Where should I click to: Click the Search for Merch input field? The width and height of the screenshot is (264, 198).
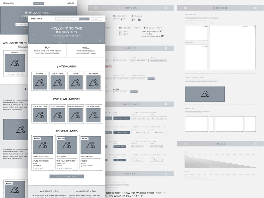click(x=68, y=19)
